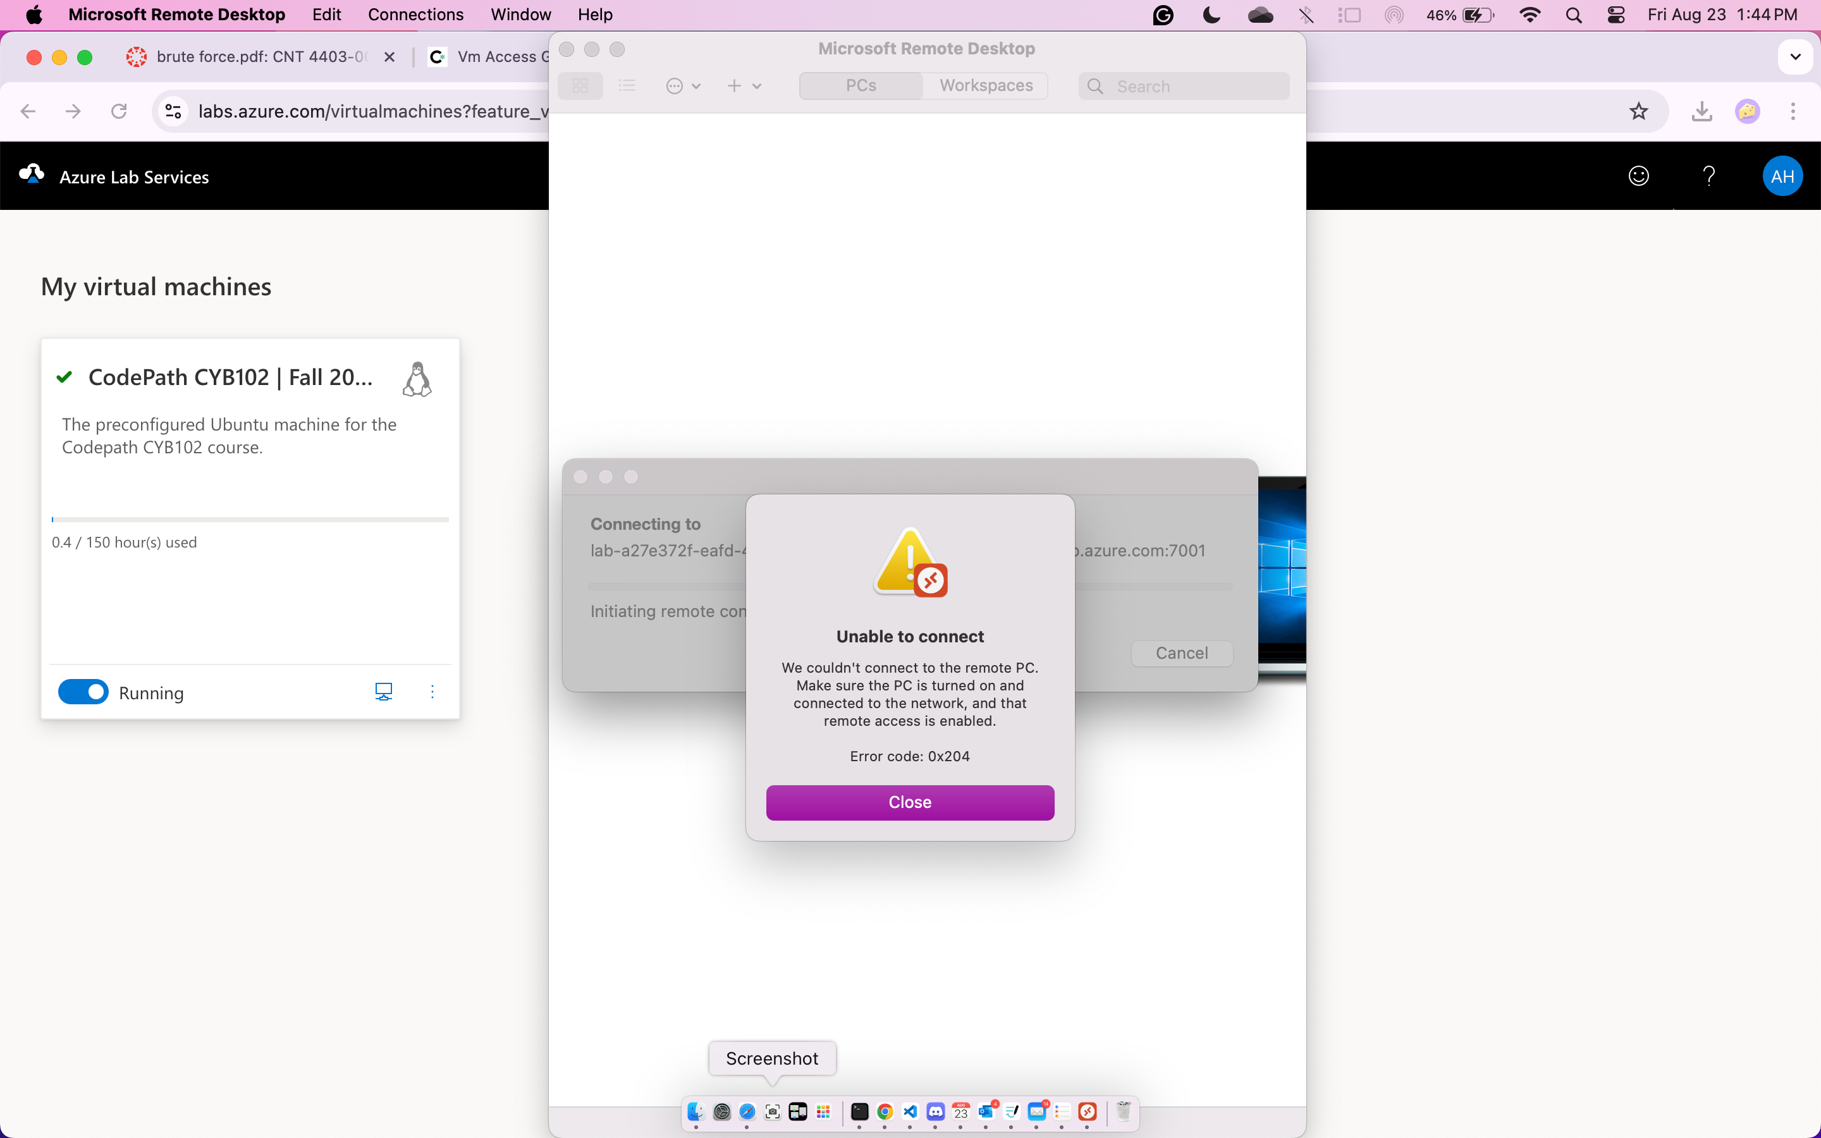Click the monitor icon to connect the VM
The height and width of the screenshot is (1138, 1821).
(384, 691)
